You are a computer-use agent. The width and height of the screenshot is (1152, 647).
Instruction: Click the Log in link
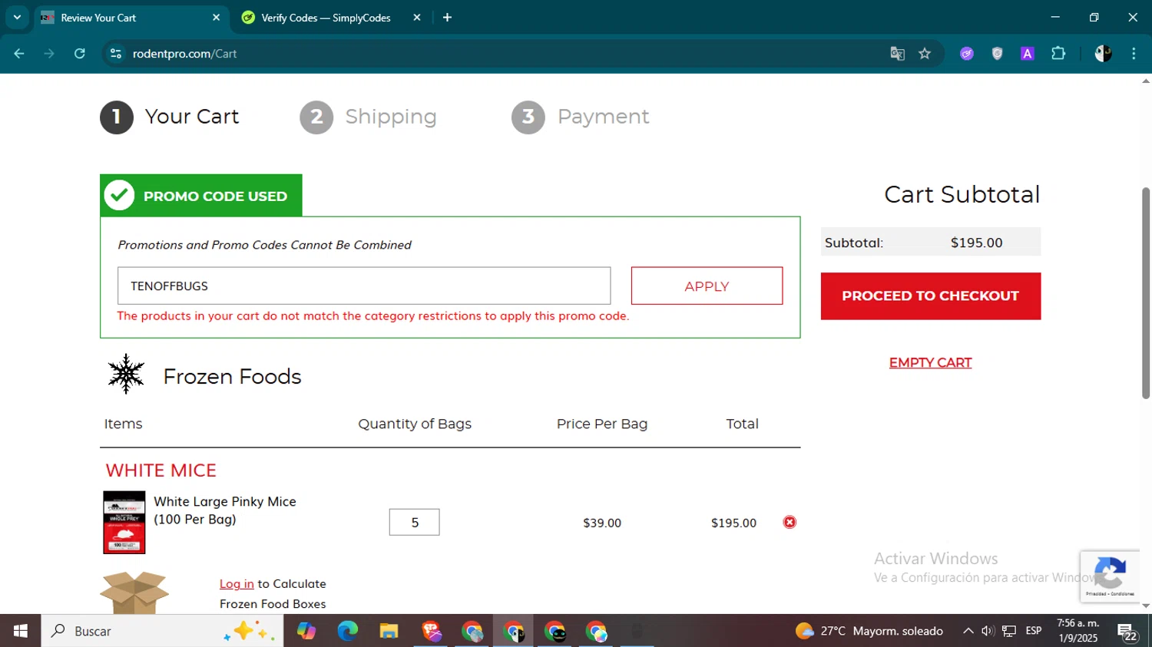(237, 583)
